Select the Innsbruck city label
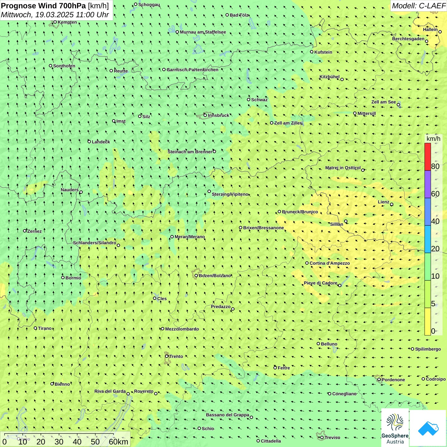Screen dimensions: 447x447 tap(218, 115)
